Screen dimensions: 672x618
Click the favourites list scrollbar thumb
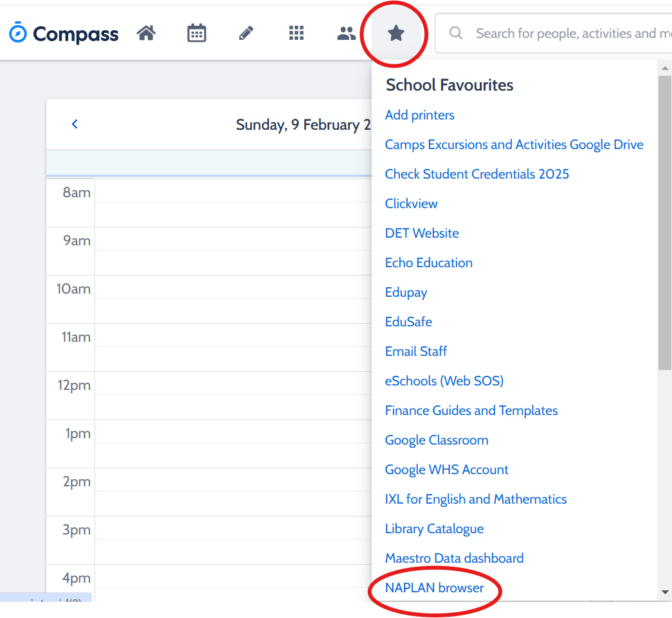pyautogui.click(x=665, y=223)
